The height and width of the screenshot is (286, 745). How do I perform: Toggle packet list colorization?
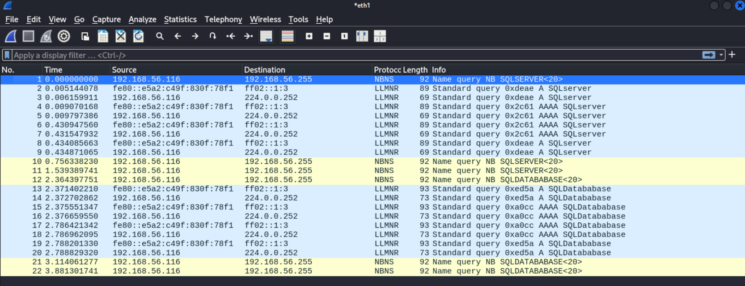[x=288, y=36]
